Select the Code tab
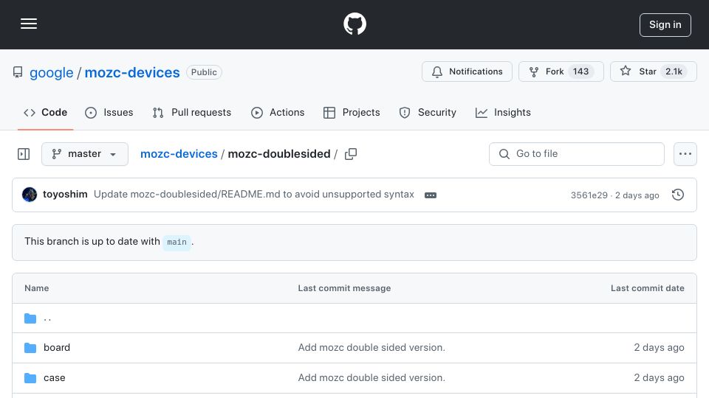This screenshot has width=709, height=398. click(45, 112)
